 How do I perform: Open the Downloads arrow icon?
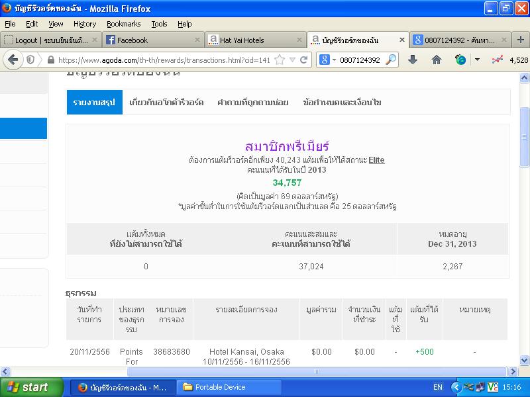coord(412,60)
